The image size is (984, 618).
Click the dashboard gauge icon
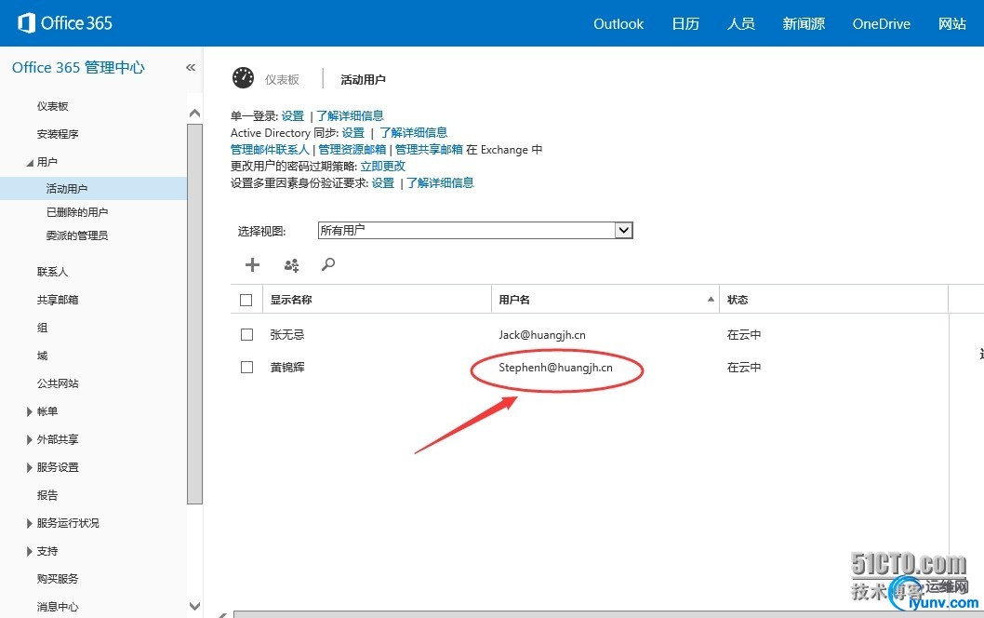[x=243, y=78]
